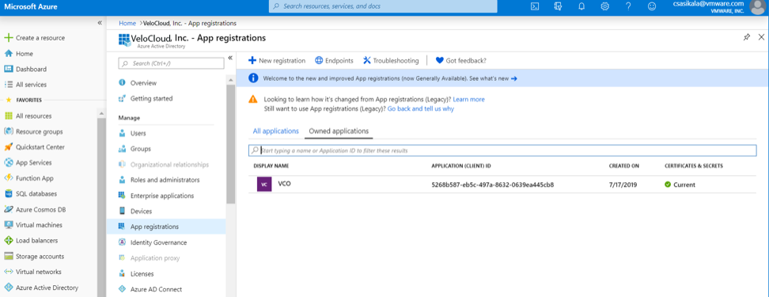Open the Learn more link
This screenshot has width=769, height=297.
pos(468,99)
